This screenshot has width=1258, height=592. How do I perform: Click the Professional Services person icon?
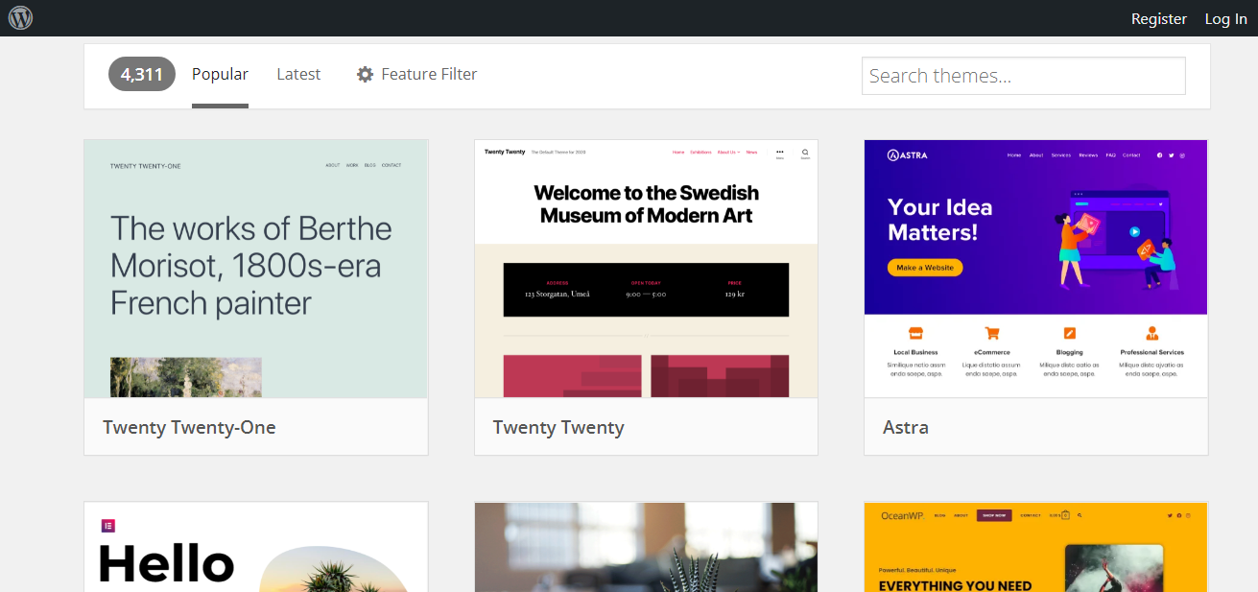coord(1151,334)
